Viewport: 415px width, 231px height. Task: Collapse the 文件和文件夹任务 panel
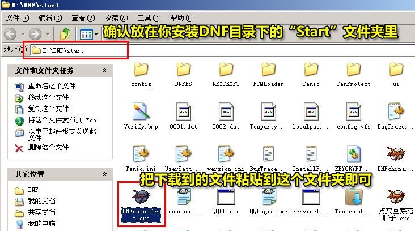(104, 71)
